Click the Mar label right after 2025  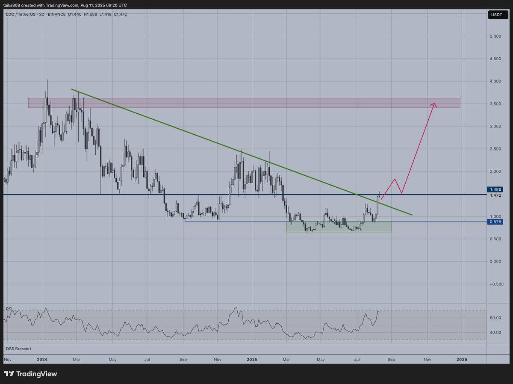pos(286,360)
